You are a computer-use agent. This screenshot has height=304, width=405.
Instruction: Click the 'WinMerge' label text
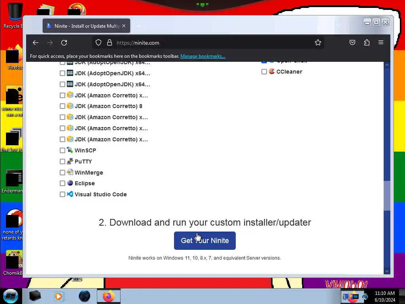[x=89, y=173]
